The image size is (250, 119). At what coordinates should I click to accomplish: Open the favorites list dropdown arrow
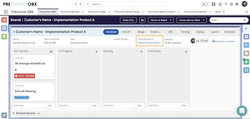coord(207,4)
